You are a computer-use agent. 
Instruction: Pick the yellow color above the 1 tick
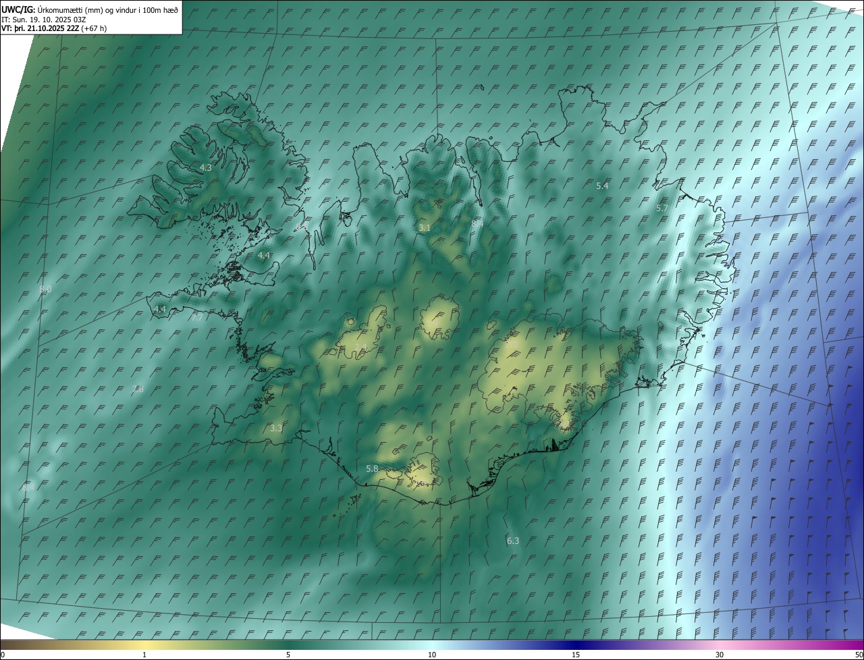click(x=144, y=644)
